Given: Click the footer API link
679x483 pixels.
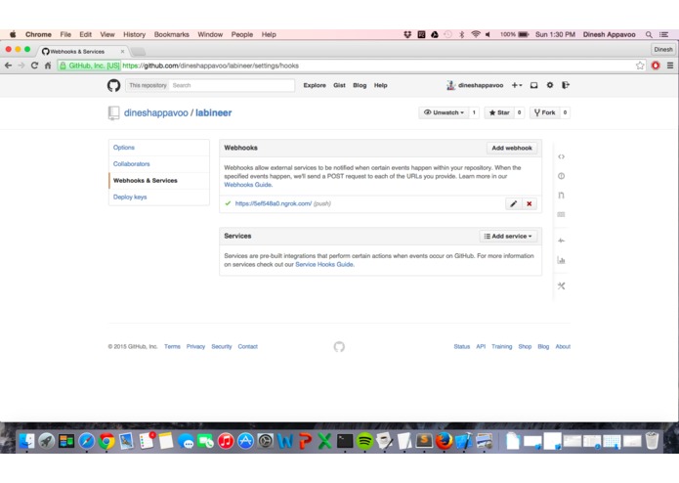Looking at the screenshot, I should coord(481,346).
